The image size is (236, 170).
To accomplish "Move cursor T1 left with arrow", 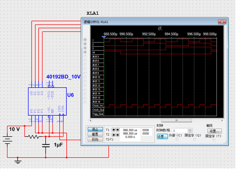I will click(114, 130).
